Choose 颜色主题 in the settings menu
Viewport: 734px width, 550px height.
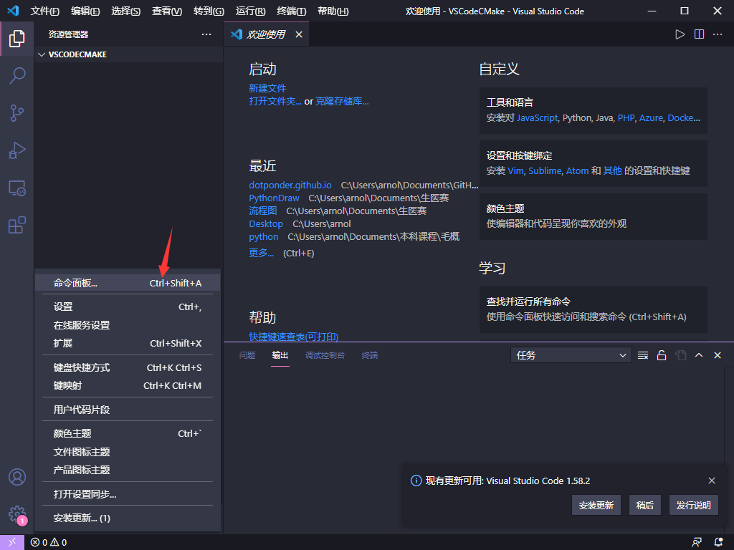(x=72, y=433)
